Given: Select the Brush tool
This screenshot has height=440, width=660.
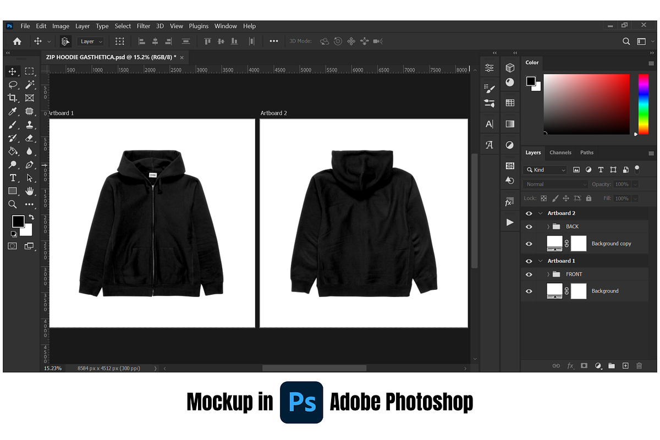Looking at the screenshot, I should coord(13,125).
